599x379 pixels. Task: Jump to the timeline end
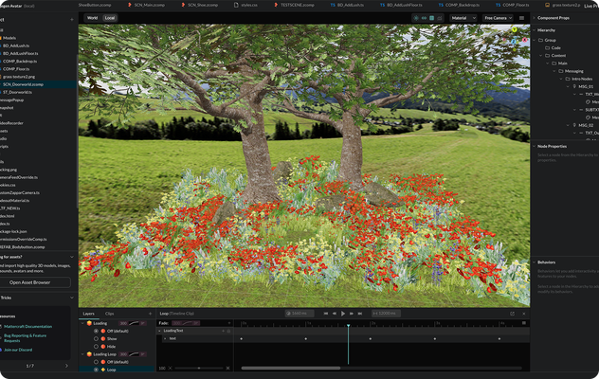(360, 314)
